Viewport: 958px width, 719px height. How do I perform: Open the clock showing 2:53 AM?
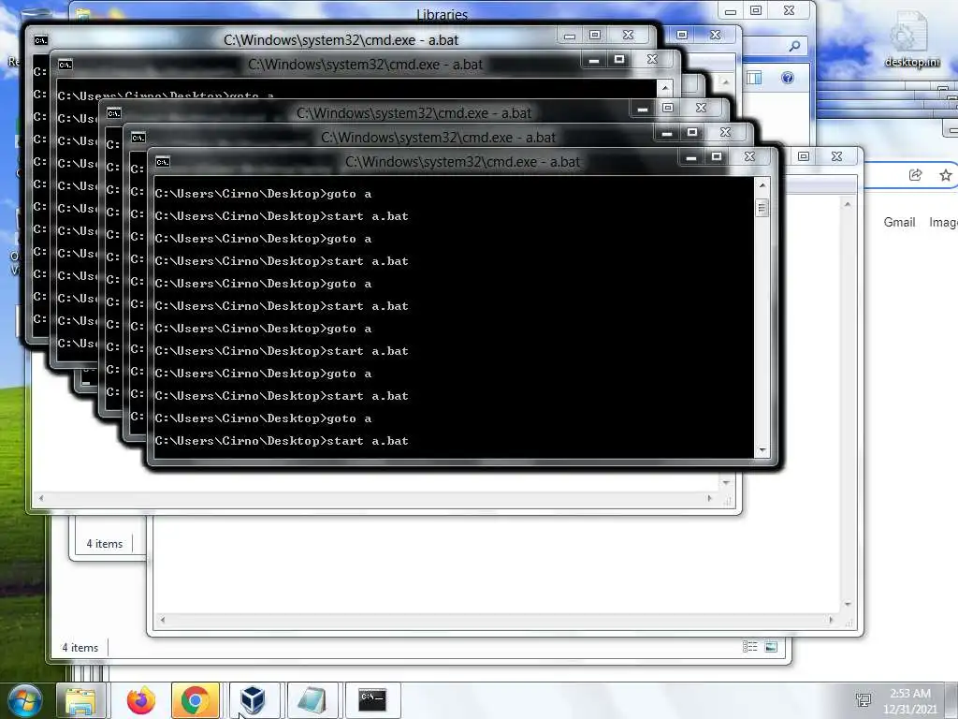909,701
